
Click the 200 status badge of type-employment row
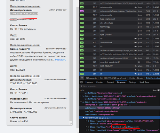(82, 19)
